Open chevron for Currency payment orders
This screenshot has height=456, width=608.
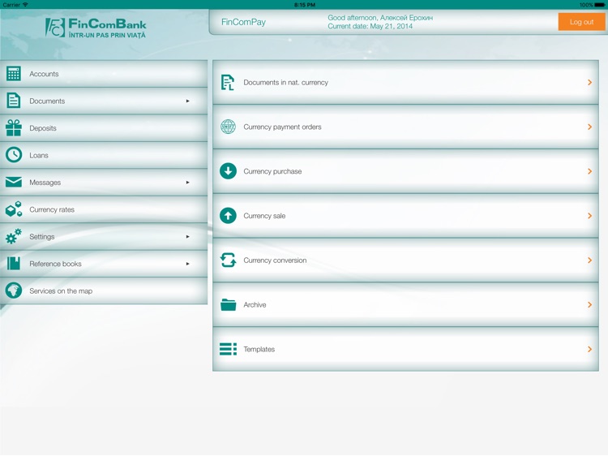589,127
